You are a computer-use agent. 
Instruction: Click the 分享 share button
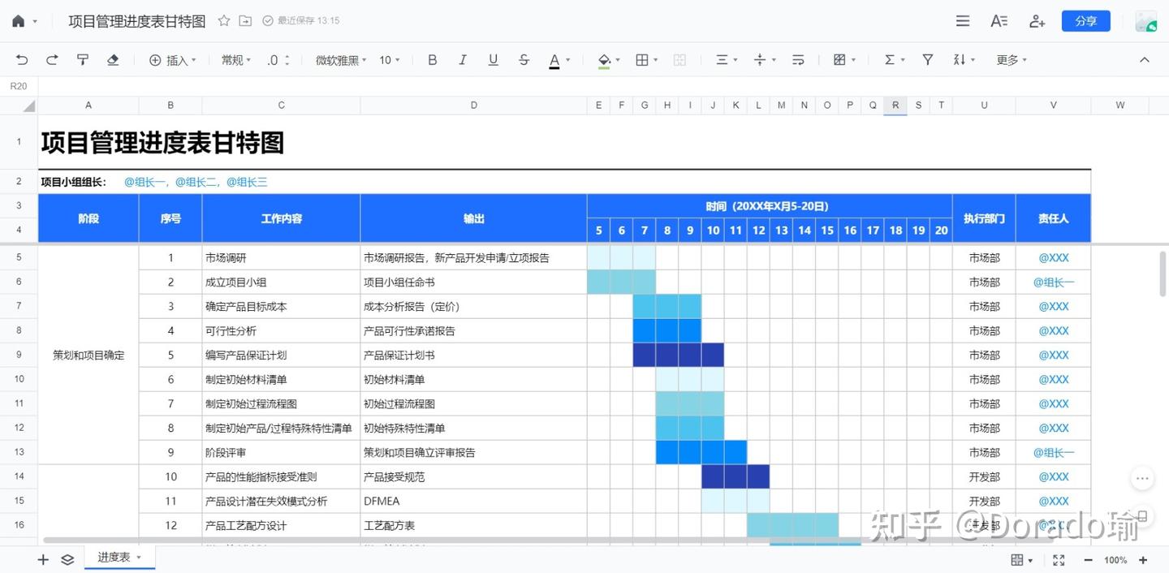point(1086,21)
